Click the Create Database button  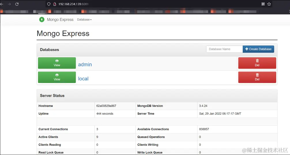pos(258,49)
